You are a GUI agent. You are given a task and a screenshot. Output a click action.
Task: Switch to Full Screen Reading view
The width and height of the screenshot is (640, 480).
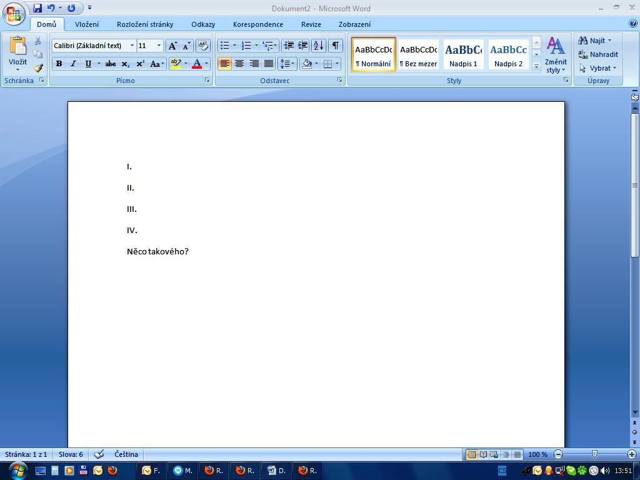pyautogui.click(x=483, y=454)
